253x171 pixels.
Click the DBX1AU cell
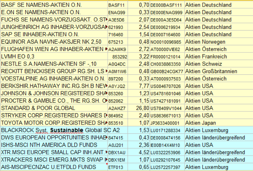(118, 152)
